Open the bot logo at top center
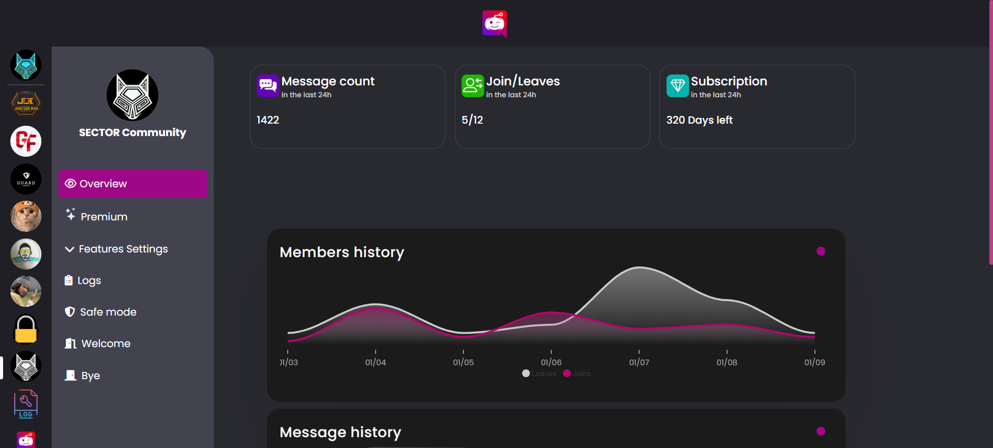The image size is (993, 448). [495, 24]
